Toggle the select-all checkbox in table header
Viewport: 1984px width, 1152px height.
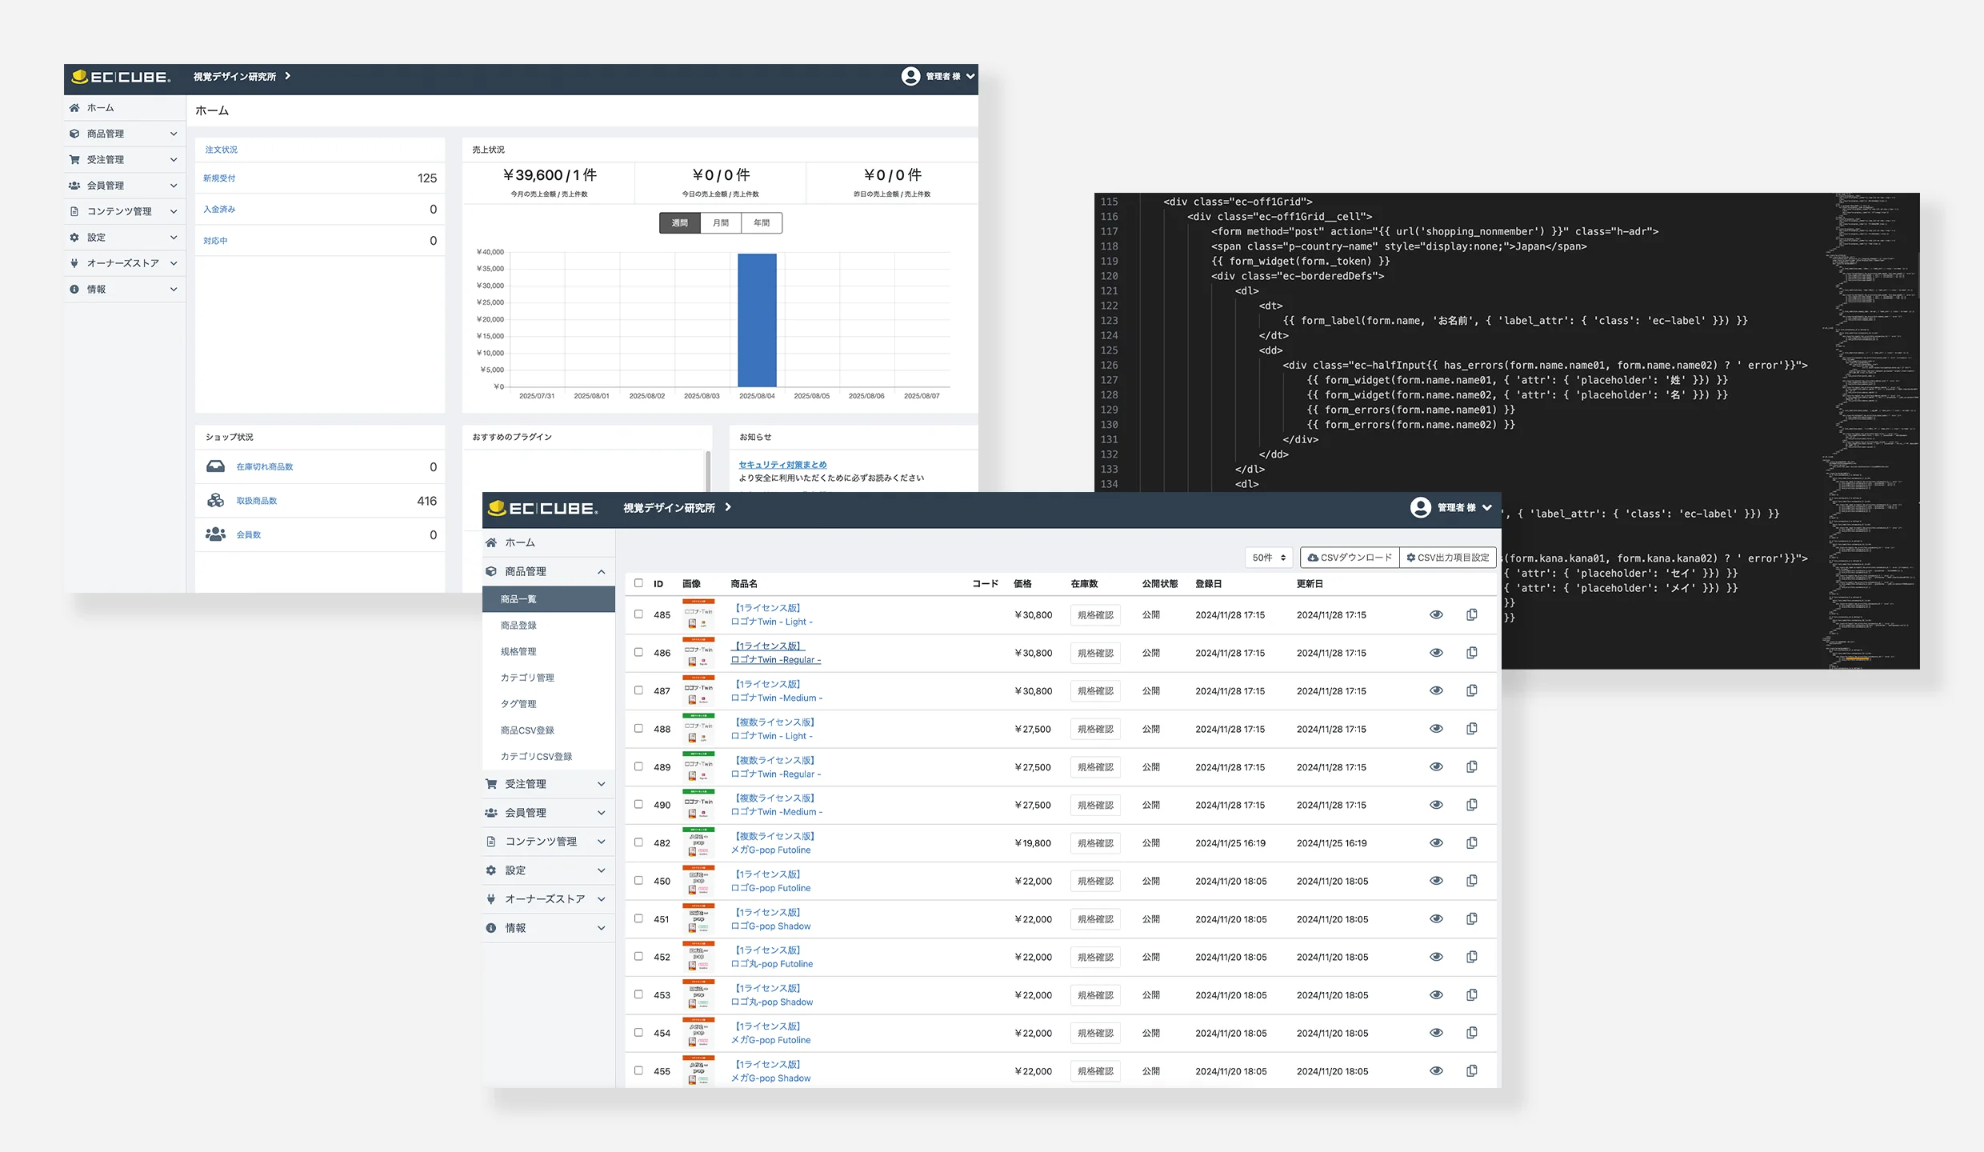pos(638,583)
